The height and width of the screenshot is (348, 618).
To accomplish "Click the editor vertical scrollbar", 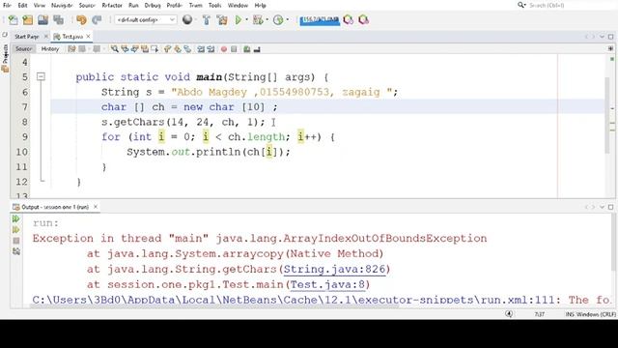I will coord(607,114).
